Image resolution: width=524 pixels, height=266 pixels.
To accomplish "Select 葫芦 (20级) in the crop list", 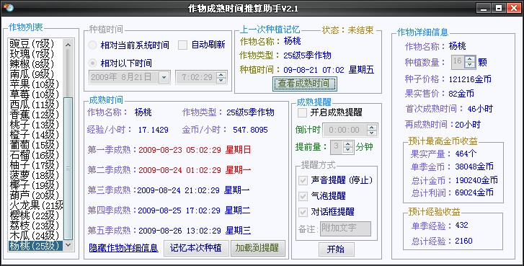I will point(35,195).
